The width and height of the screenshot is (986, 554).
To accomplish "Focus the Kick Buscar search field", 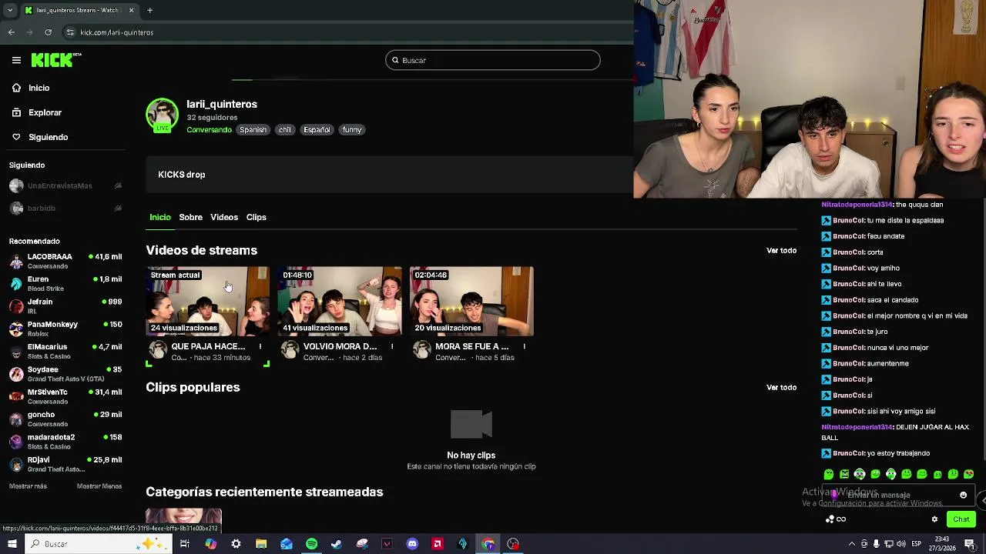I will [x=493, y=60].
